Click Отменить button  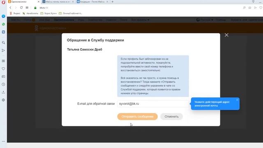[x=171, y=116]
